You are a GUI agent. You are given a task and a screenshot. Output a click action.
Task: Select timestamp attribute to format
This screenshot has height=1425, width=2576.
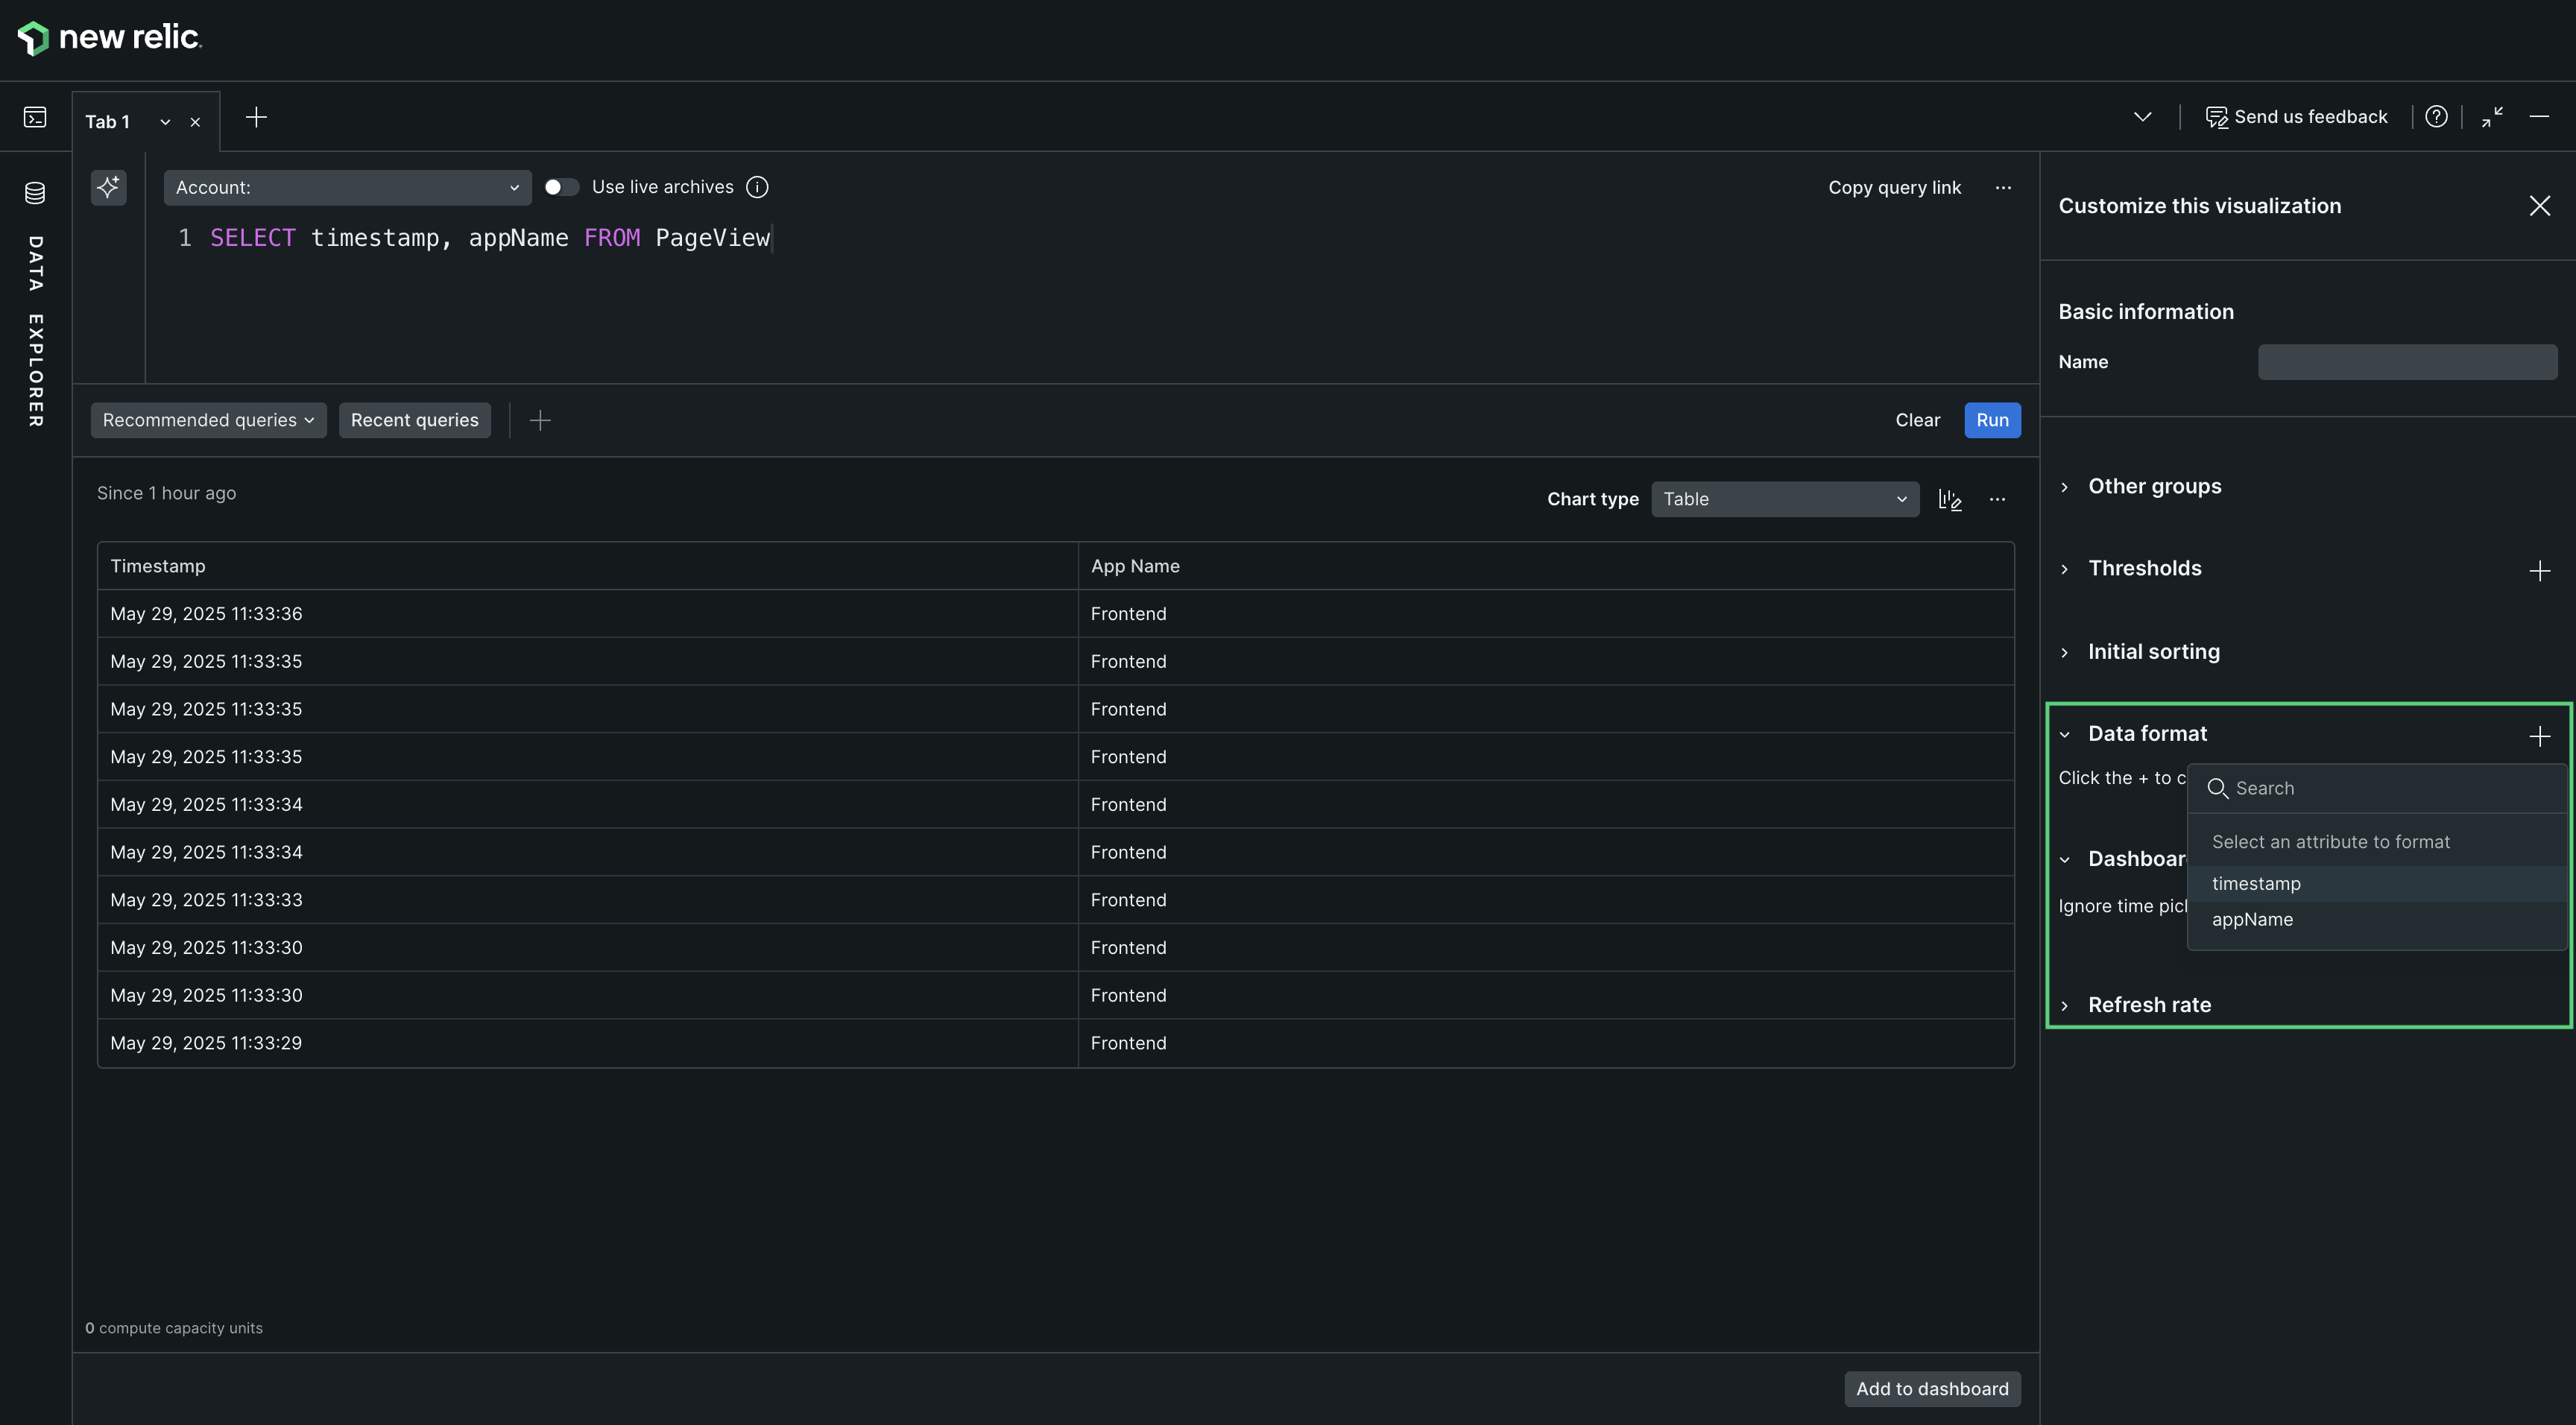pos(2256,884)
